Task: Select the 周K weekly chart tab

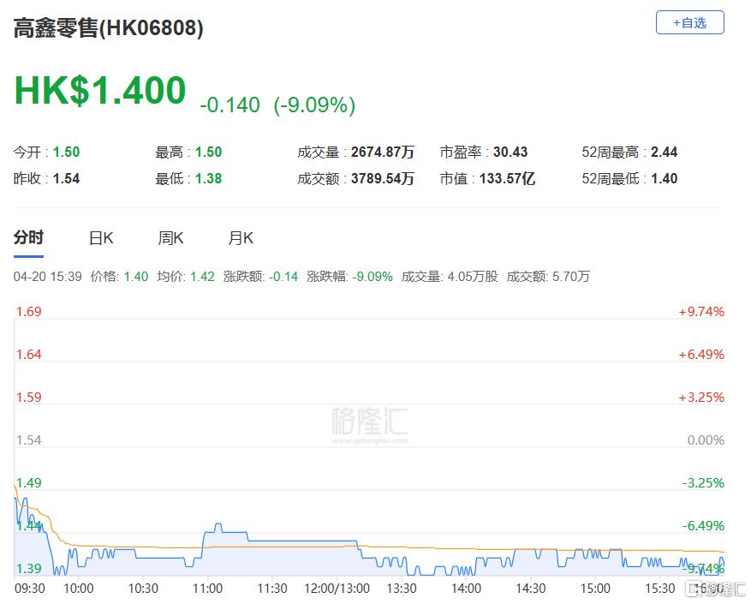Action: (170, 238)
